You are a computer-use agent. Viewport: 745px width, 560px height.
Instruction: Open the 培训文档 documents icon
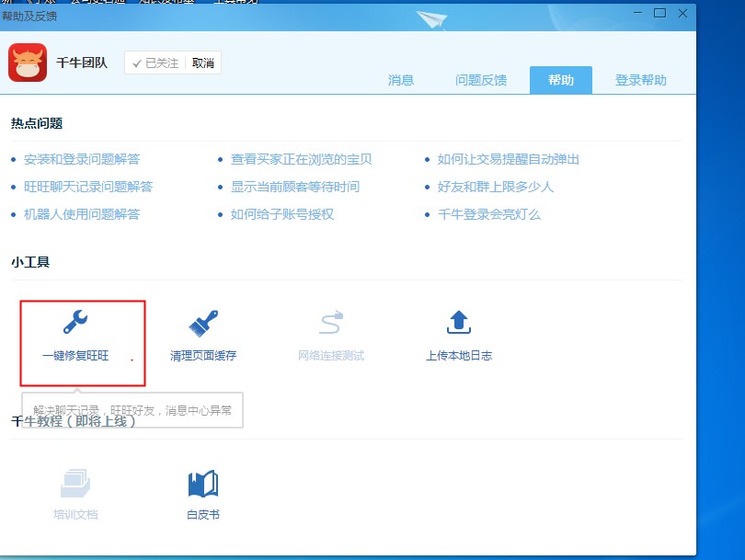(75, 483)
